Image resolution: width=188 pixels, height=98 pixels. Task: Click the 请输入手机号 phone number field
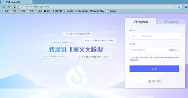(x=159, y=36)
